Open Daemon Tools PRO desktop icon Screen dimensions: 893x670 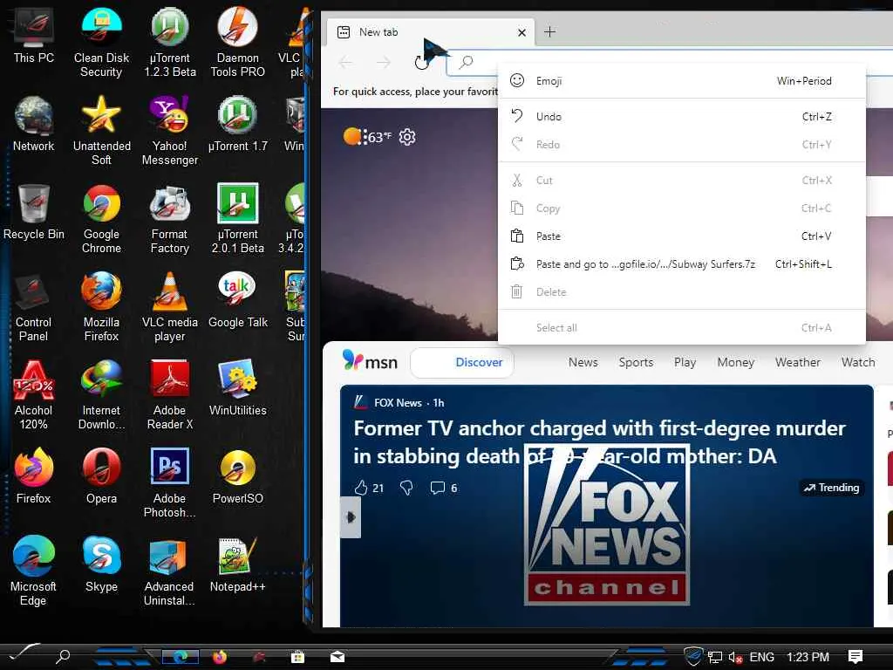pyautogui.click(x=237, y=42)
